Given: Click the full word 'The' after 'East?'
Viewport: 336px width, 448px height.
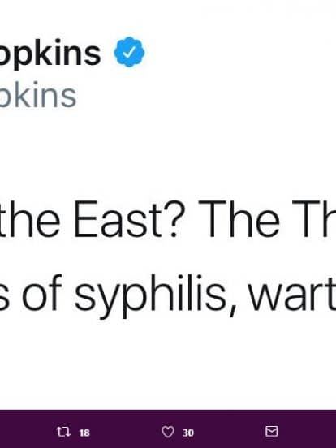Looking at the screenshot, I should (239, 219).
